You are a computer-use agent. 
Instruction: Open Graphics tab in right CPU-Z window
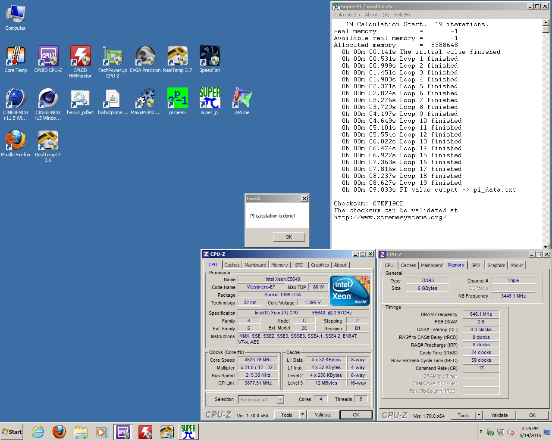[496, 265]
